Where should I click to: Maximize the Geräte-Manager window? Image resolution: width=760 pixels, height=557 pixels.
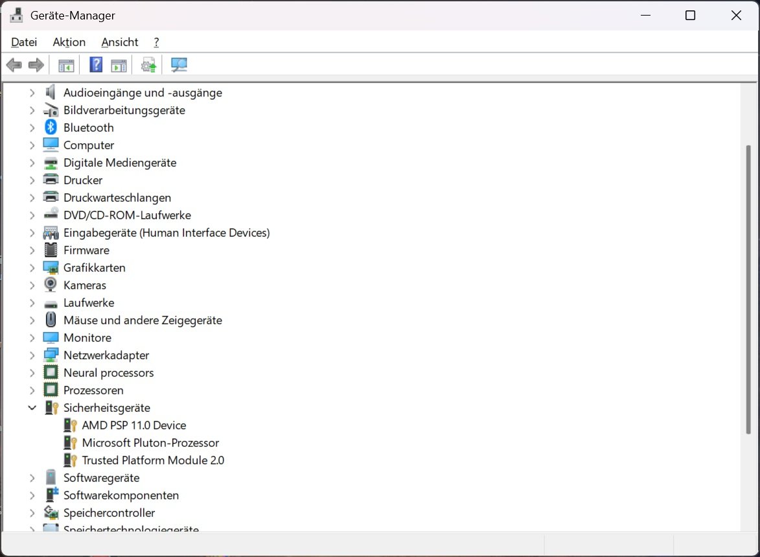(x=690, y=16)
